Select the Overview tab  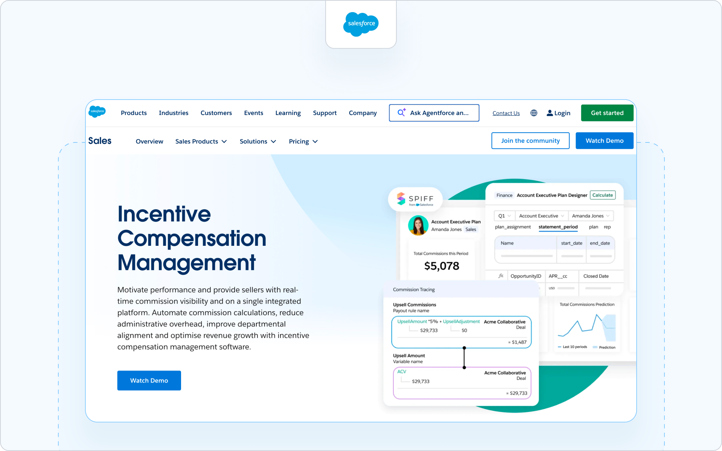click(x=149, y=141)
